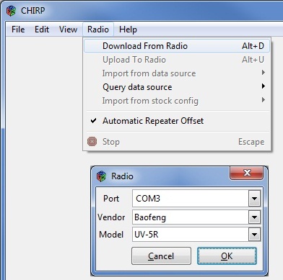Open the Edit menu
The image size is (283, 280).
(x=42, y=30)
